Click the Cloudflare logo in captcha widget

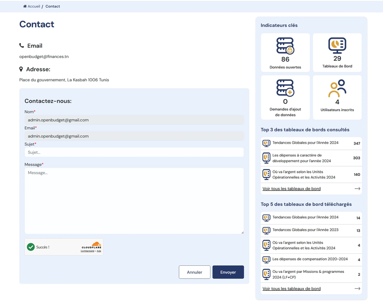pos(96,245)
